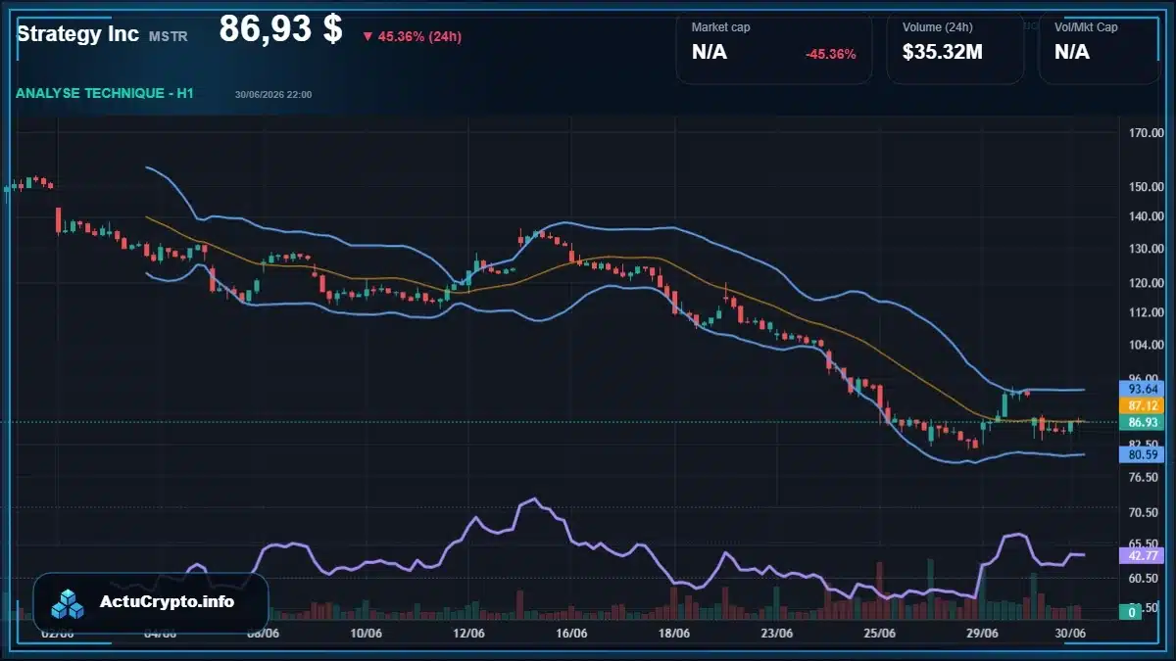The height and width of the screenshot is (661, 1176).
Task: Click the orange 87.12 moving average tag
Action: 1143,405
